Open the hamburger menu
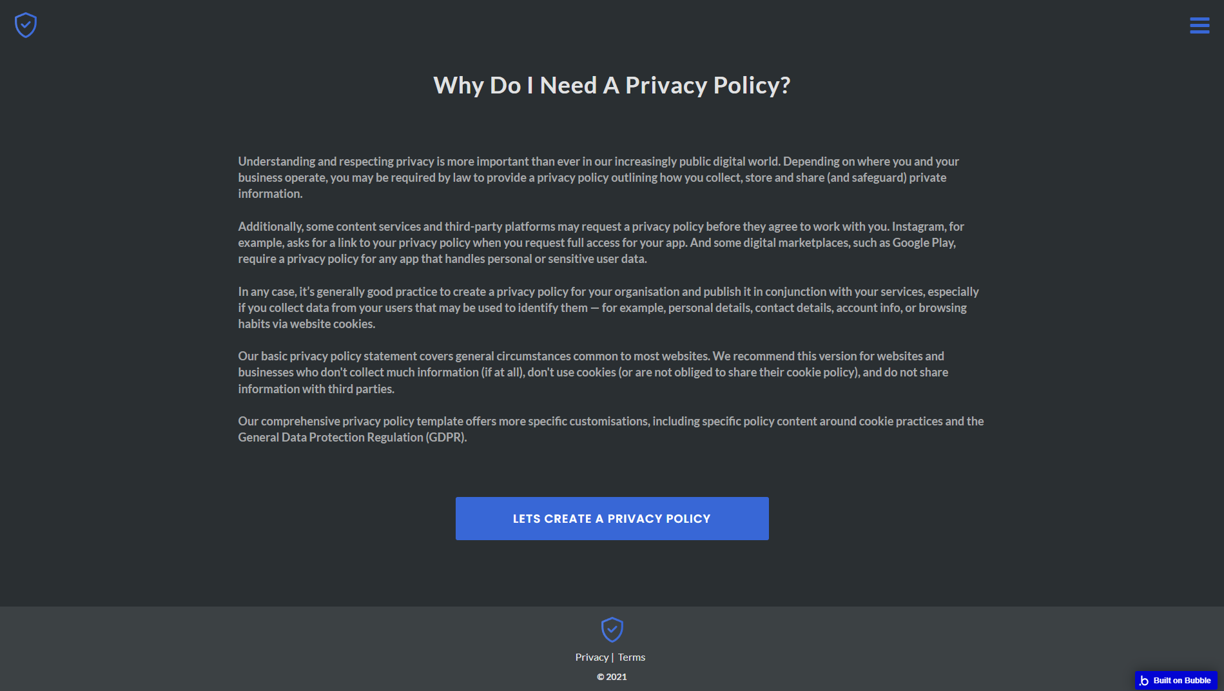Viewport: 1224px width, 691px height. point(1200,25)
